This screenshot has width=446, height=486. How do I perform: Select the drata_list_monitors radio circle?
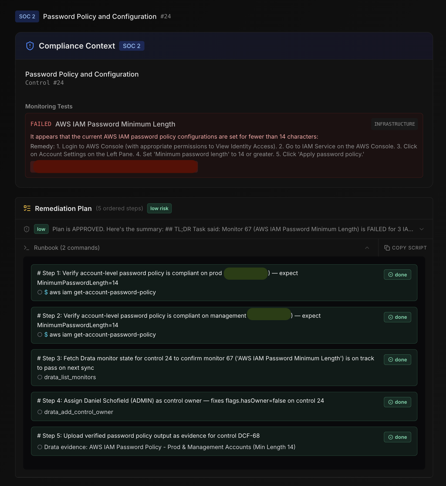pos(40,377)
